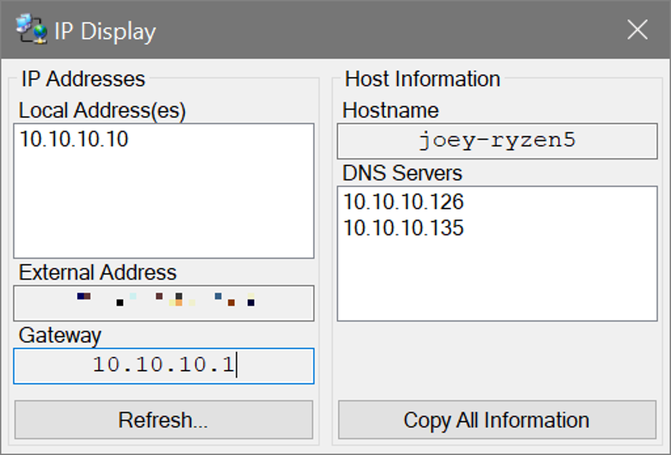The width and height of the screenshot is (671, 455).
Task: Close the IP Display window
Action: click(637, 30)
